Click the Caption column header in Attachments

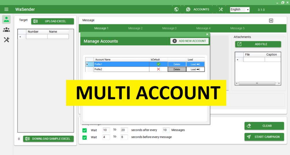tap(273, 54)
